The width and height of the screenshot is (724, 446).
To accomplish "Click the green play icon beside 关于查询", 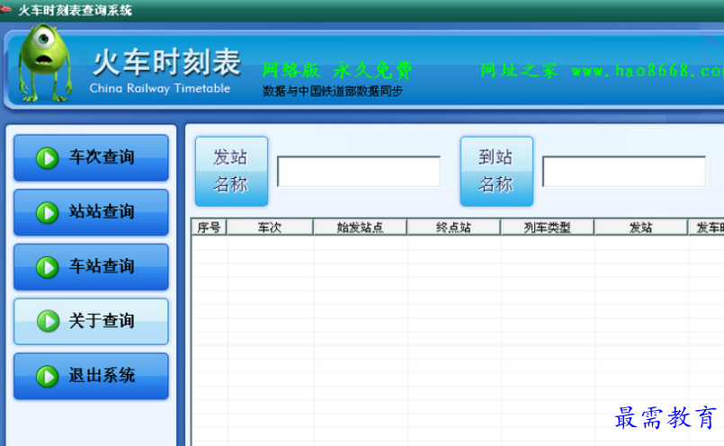I will 48,321.
